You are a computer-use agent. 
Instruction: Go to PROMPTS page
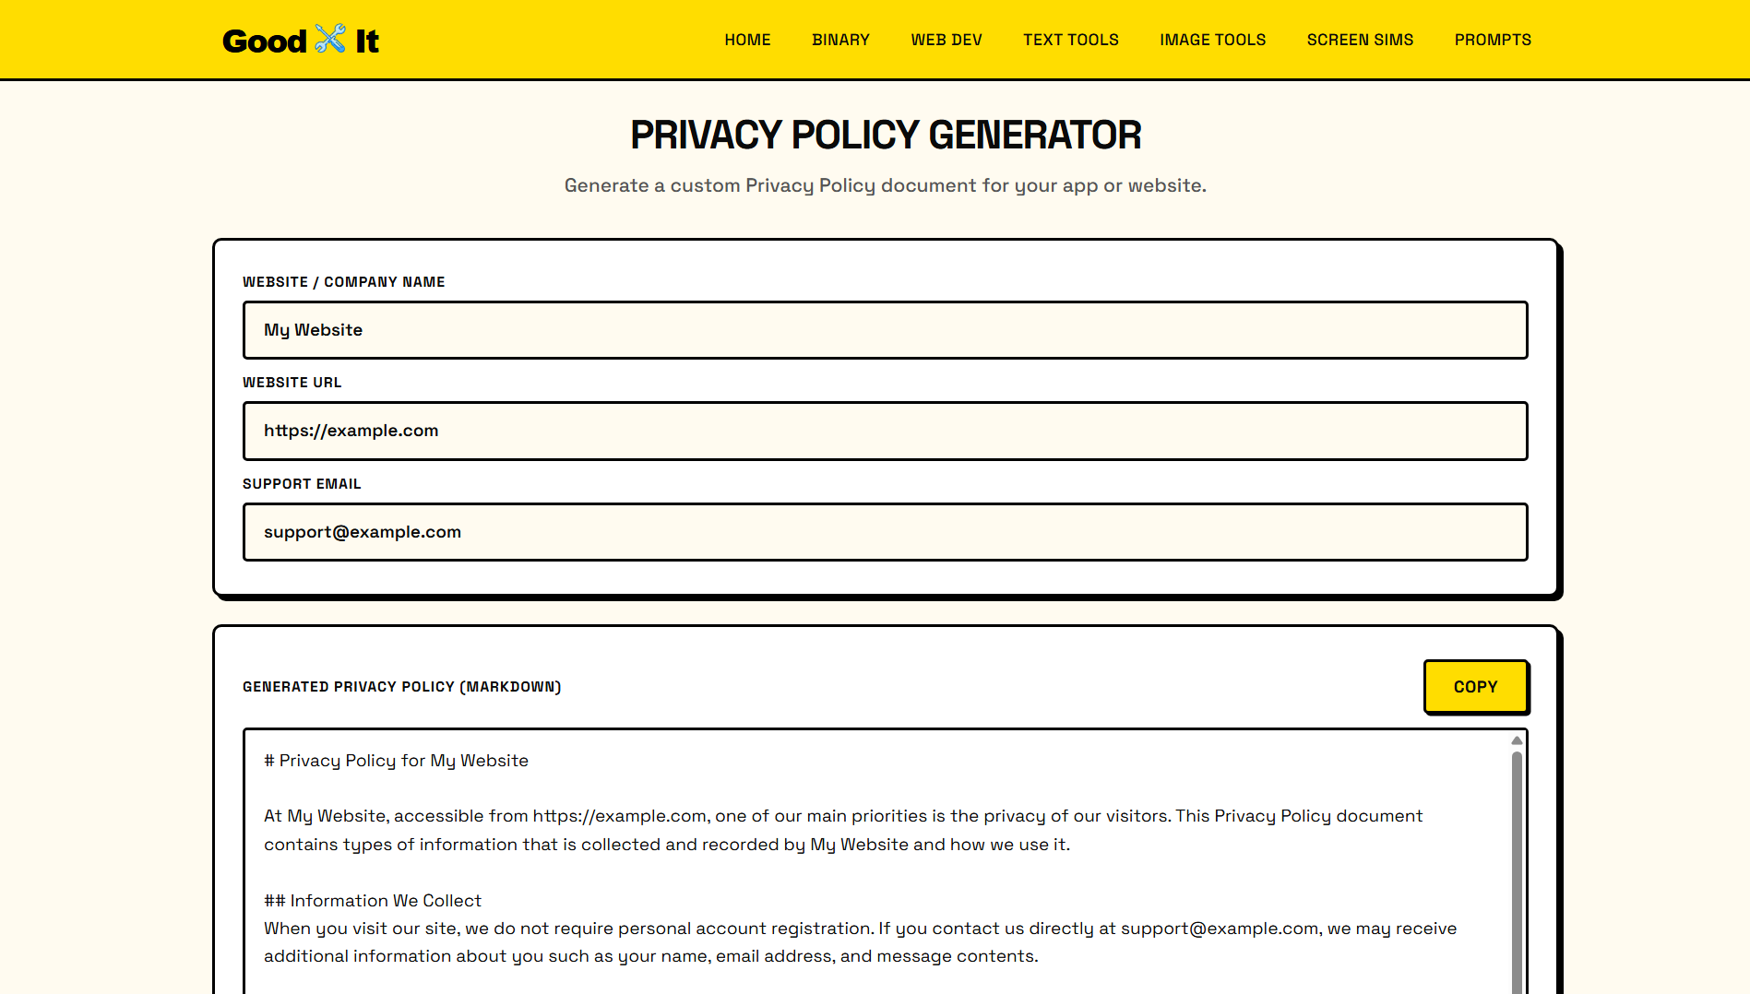coord(1493,40)
